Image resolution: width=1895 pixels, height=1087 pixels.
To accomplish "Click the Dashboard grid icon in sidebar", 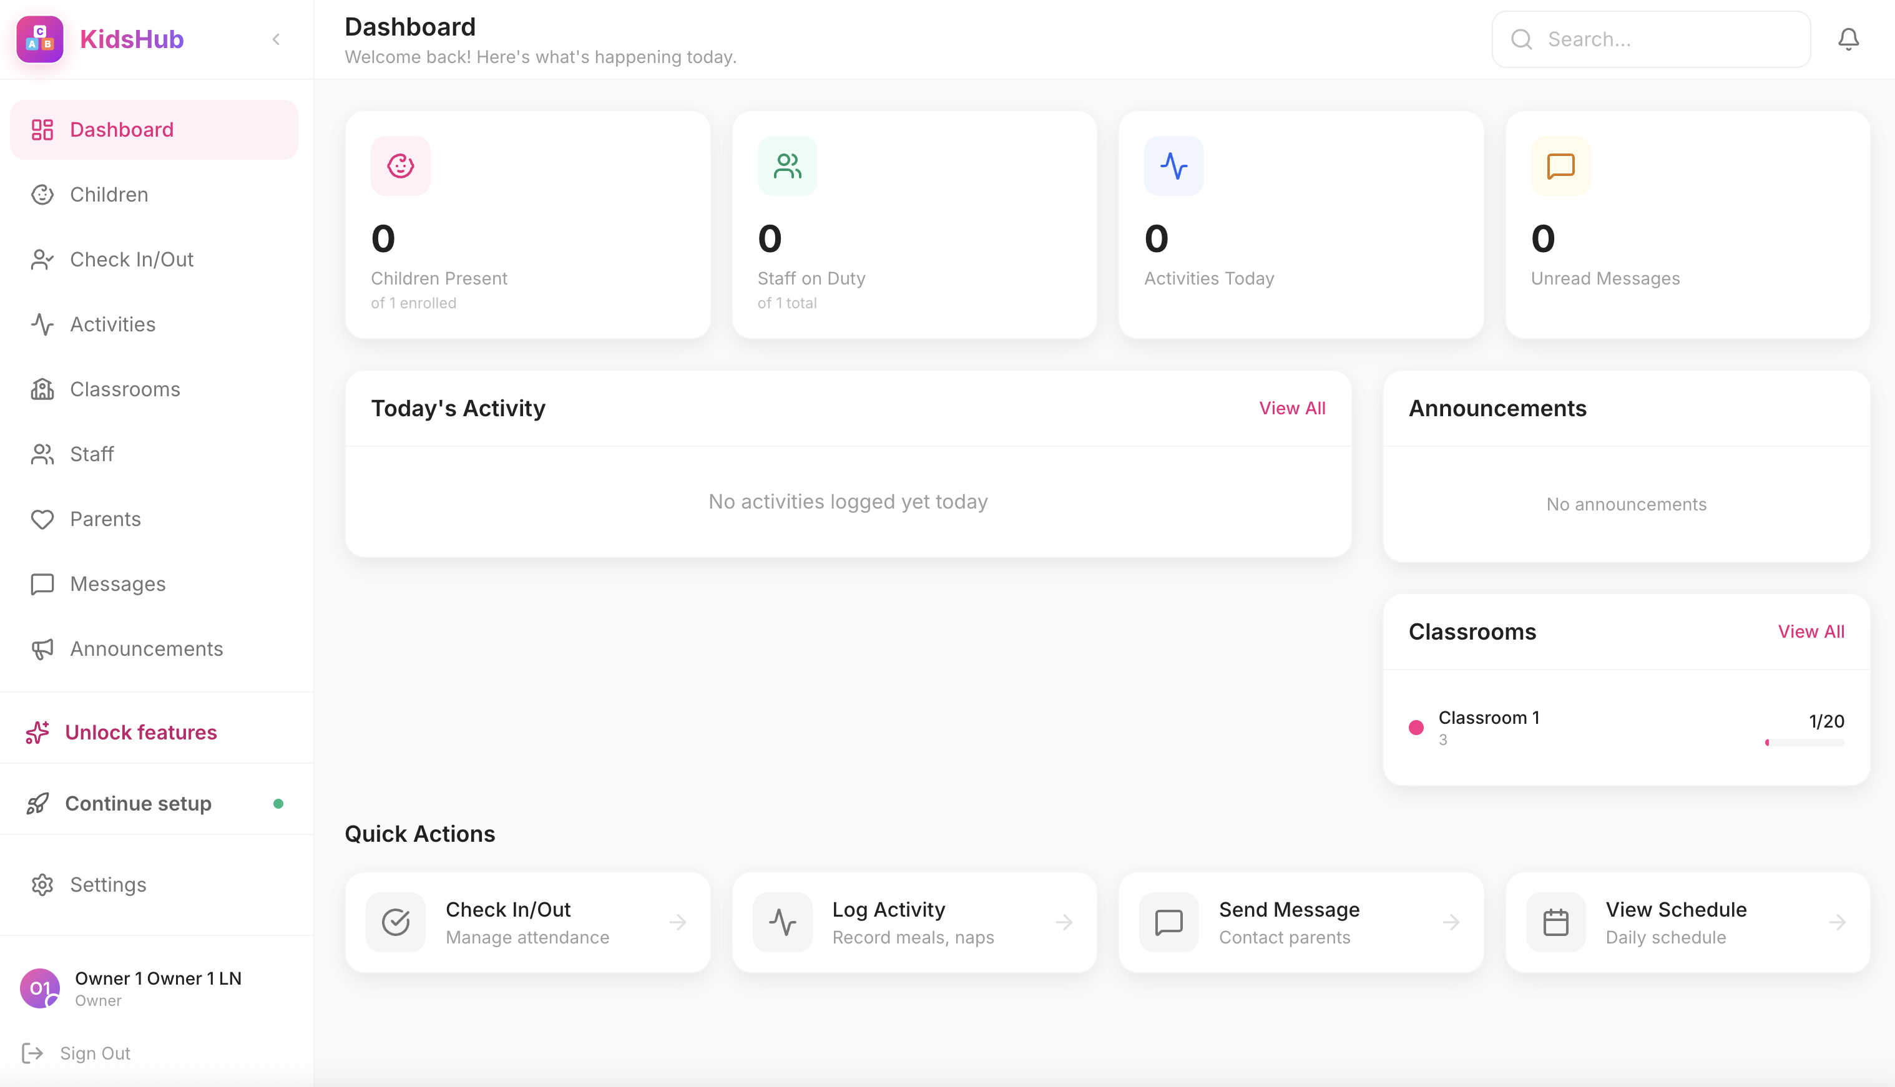I will 42,129.
